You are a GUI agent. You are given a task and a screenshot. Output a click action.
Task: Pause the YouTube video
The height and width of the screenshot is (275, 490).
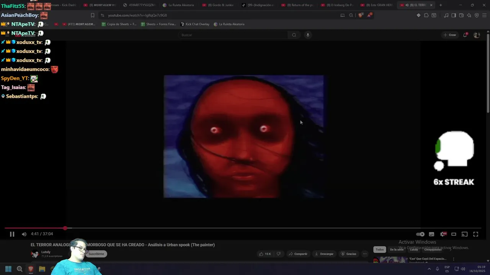pos(12,234)
